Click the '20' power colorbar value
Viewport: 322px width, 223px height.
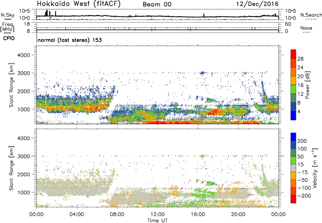pyautogui.click(x=300, y=76)
